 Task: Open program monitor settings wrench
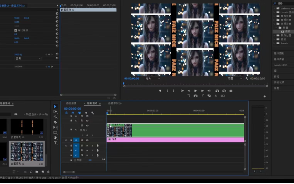[x=247, y=79]
